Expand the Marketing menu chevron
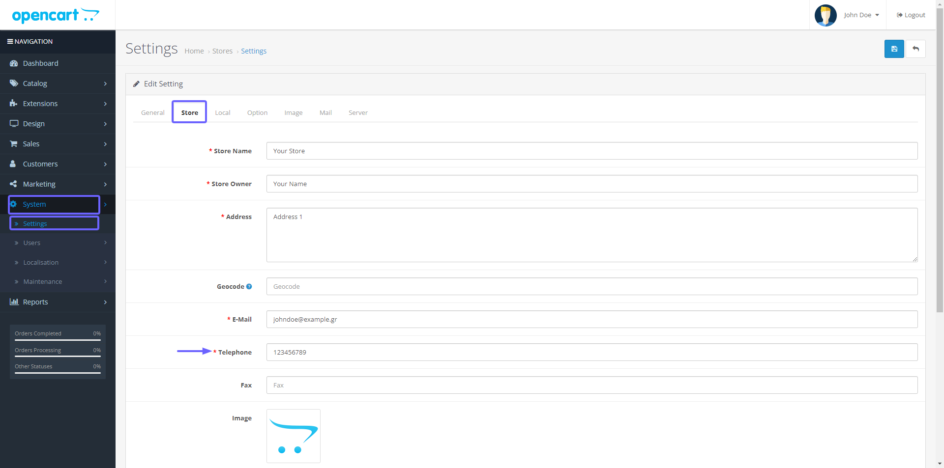 point(105,185)
